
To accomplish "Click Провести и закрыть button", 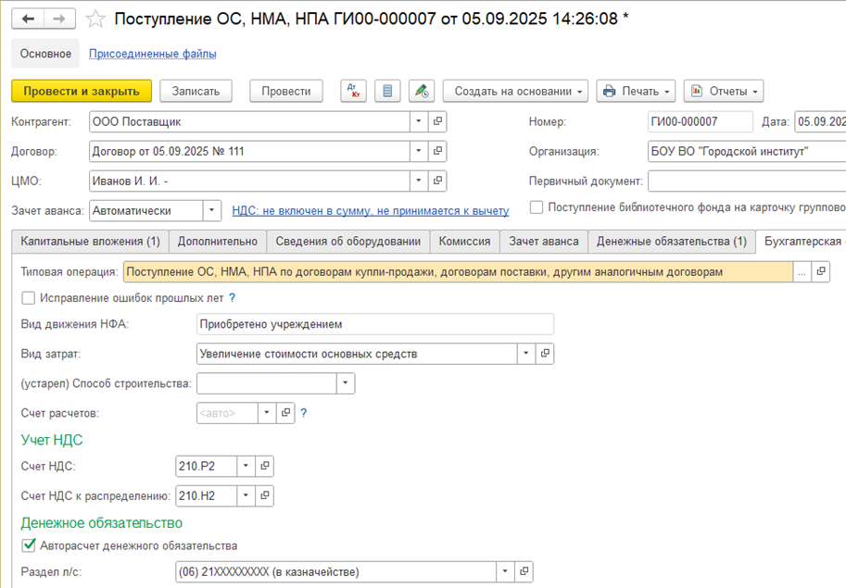I will pos(82,91).
